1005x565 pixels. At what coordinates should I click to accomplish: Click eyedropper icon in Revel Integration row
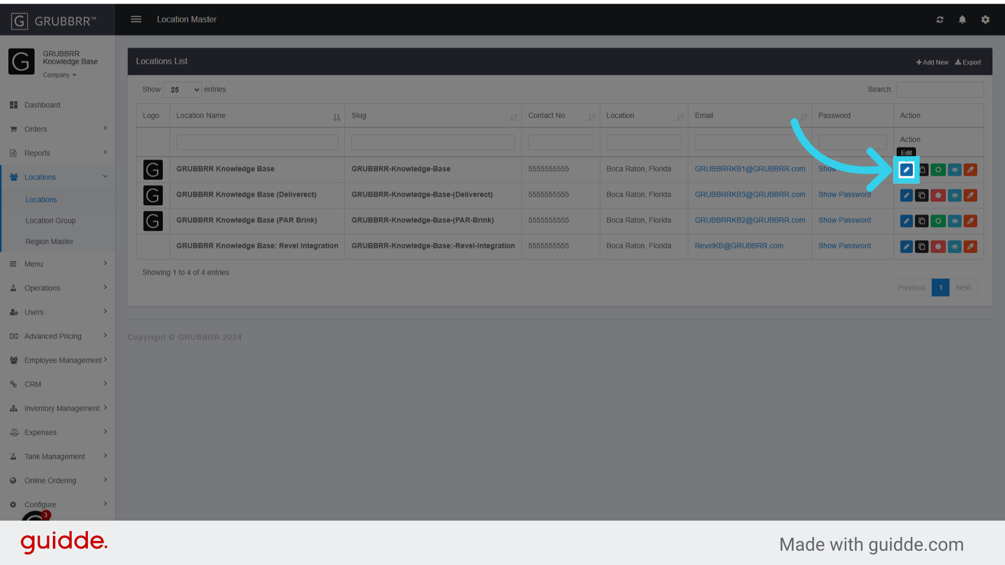pyautogui.click(x=970, y=246)
